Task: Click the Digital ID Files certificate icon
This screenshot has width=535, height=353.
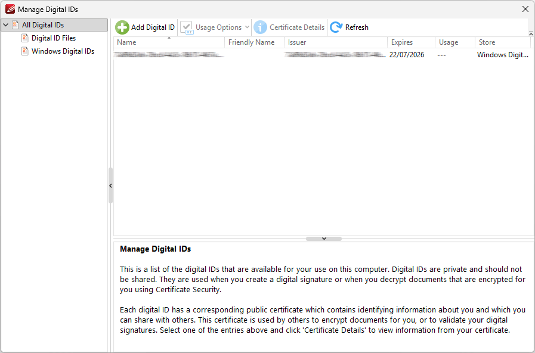Action: 24,38
